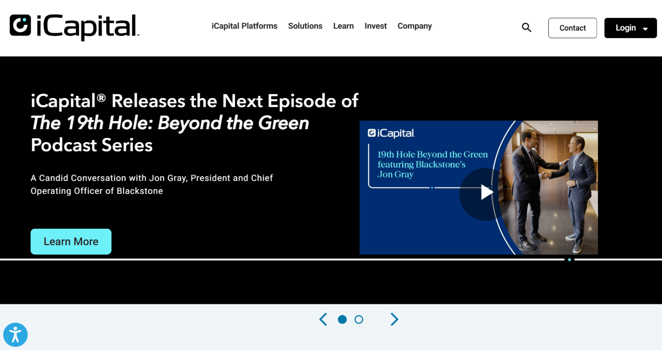Activate the slide indicator dot near the banner
The height and width of the screenshot is (350, 662).
tap(569, 260)
